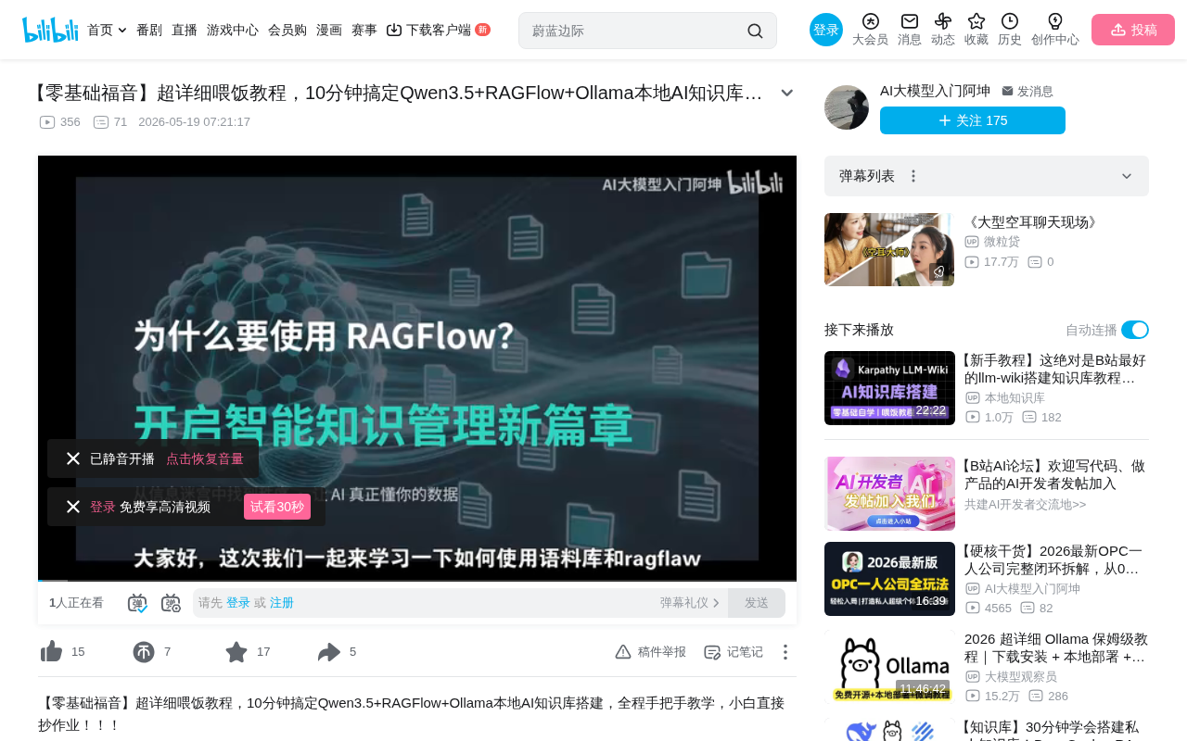Screen dimensions: 1187x741
Task: Like the video with thumbs-up icon
Action: click(52, 652)
